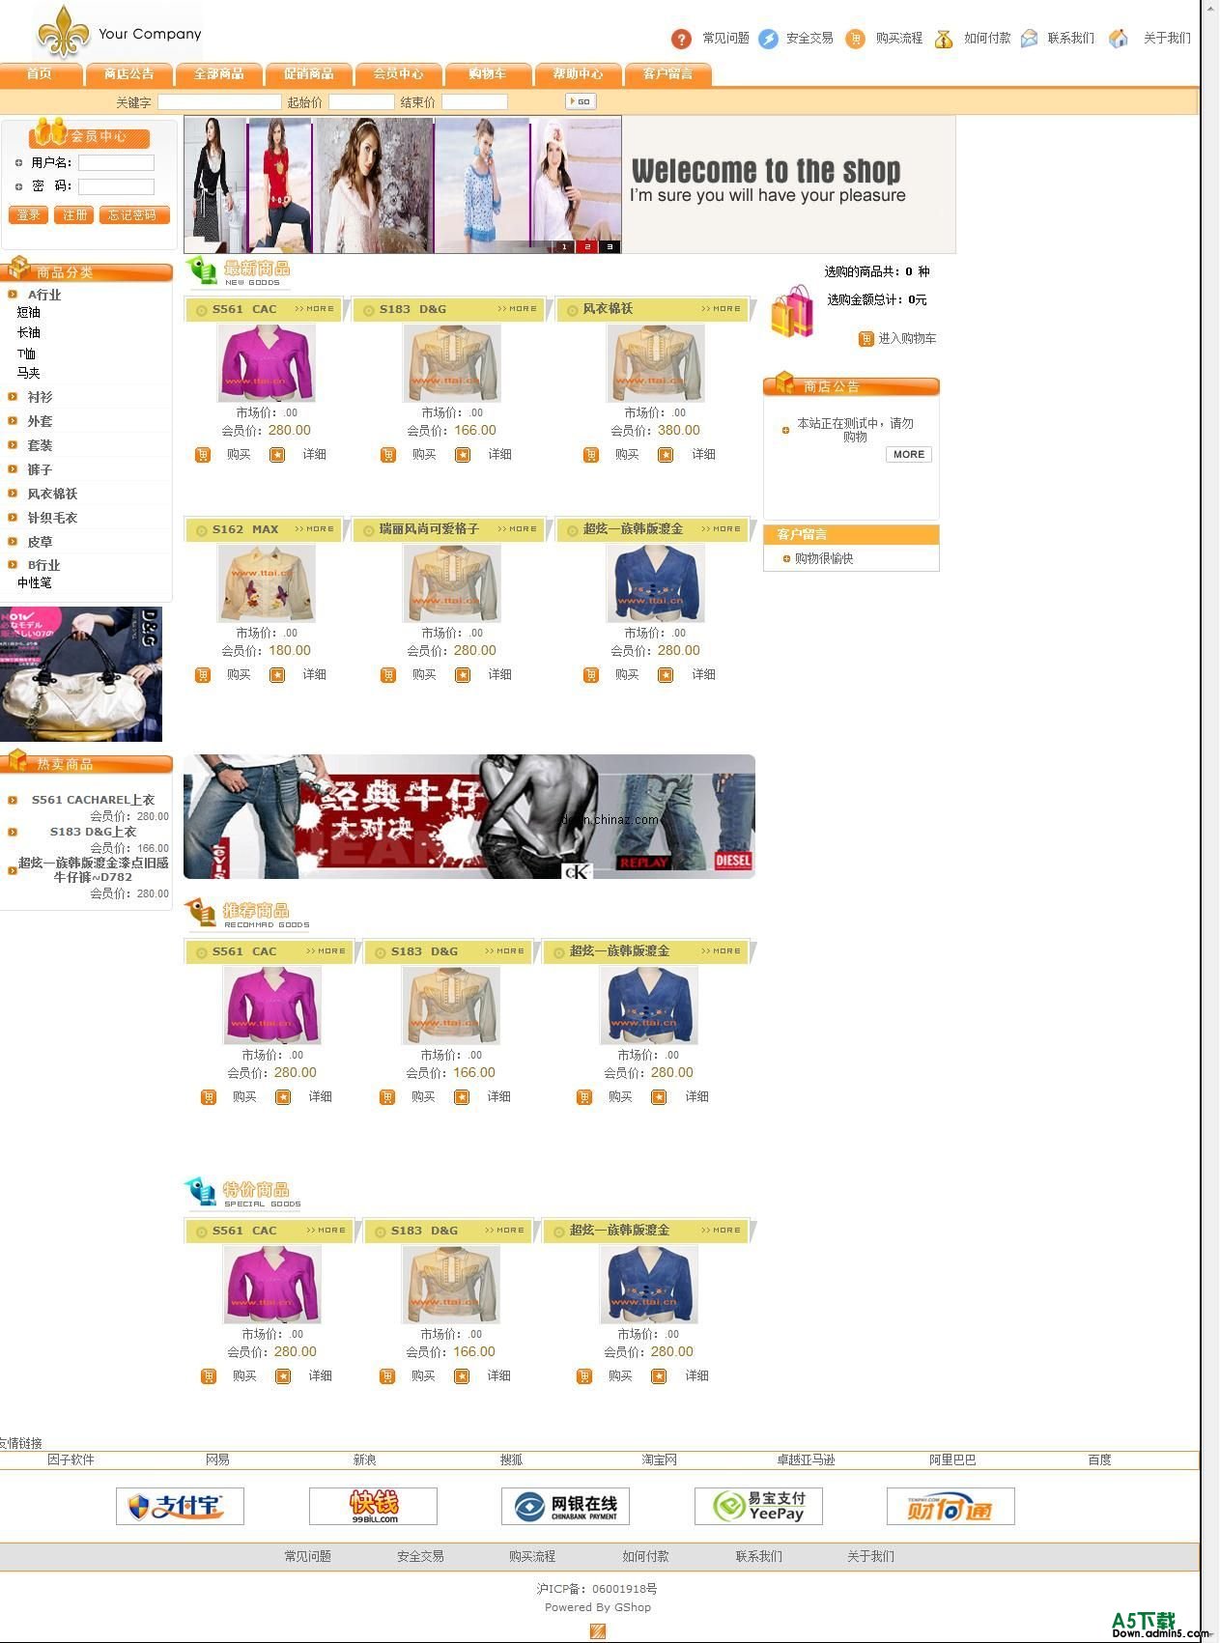Click the 常见问题 question mark icon
The width and height of the screenshot is (1220, 1643).
click(681, 39)
